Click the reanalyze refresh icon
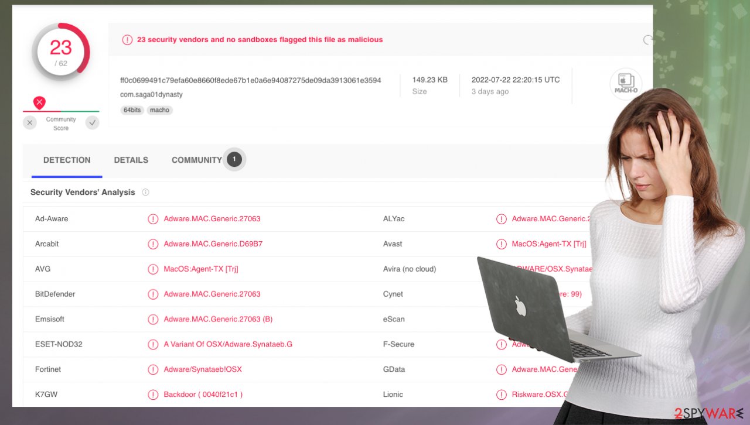The height and width of the screenshot is (425, 750). pyautogui.click(x=648, y=40)
